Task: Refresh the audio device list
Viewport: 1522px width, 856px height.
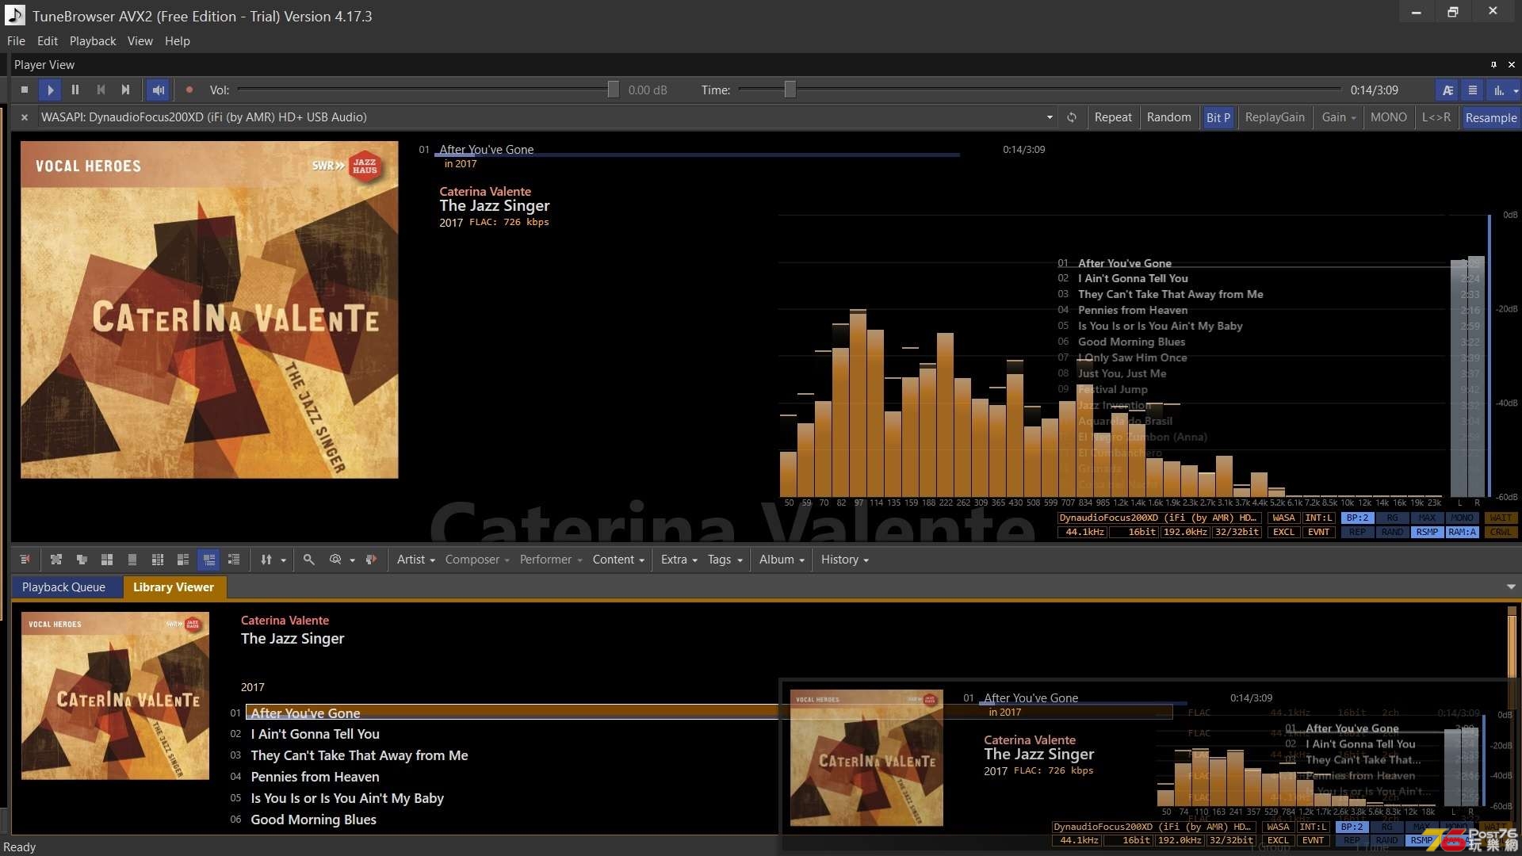Action: [x=1072, y=117]
